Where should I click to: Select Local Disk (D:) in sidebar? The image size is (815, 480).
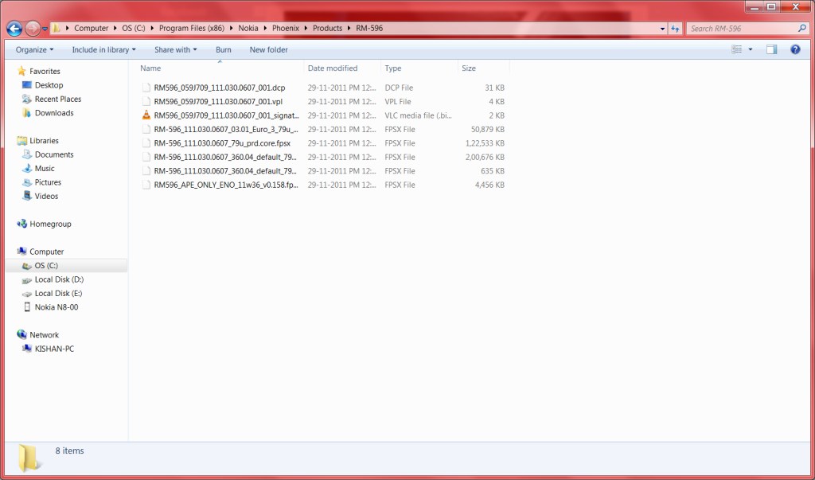pos(59,279)
